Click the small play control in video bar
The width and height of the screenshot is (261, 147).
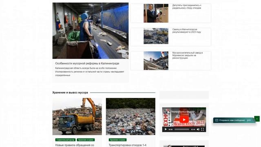pyautogui.click(x=166, y=129)
